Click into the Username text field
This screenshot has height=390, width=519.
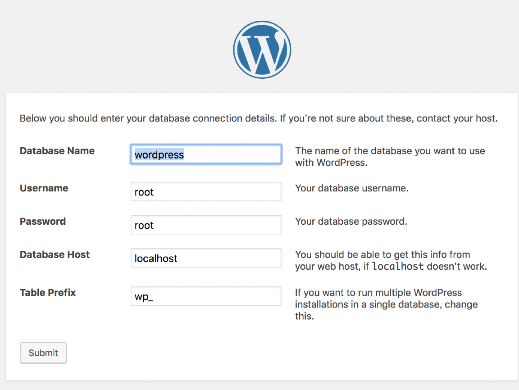206,192
